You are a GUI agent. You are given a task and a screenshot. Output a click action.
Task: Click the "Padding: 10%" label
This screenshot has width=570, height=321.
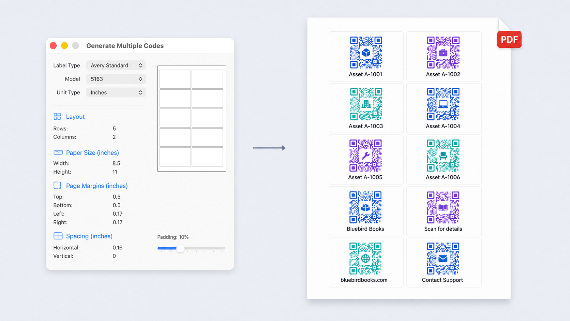pos(173,237)
